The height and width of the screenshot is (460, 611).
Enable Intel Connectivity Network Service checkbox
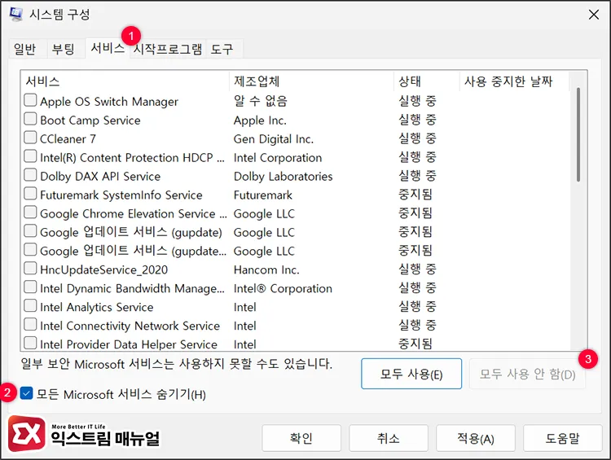(x=30, y=325)
